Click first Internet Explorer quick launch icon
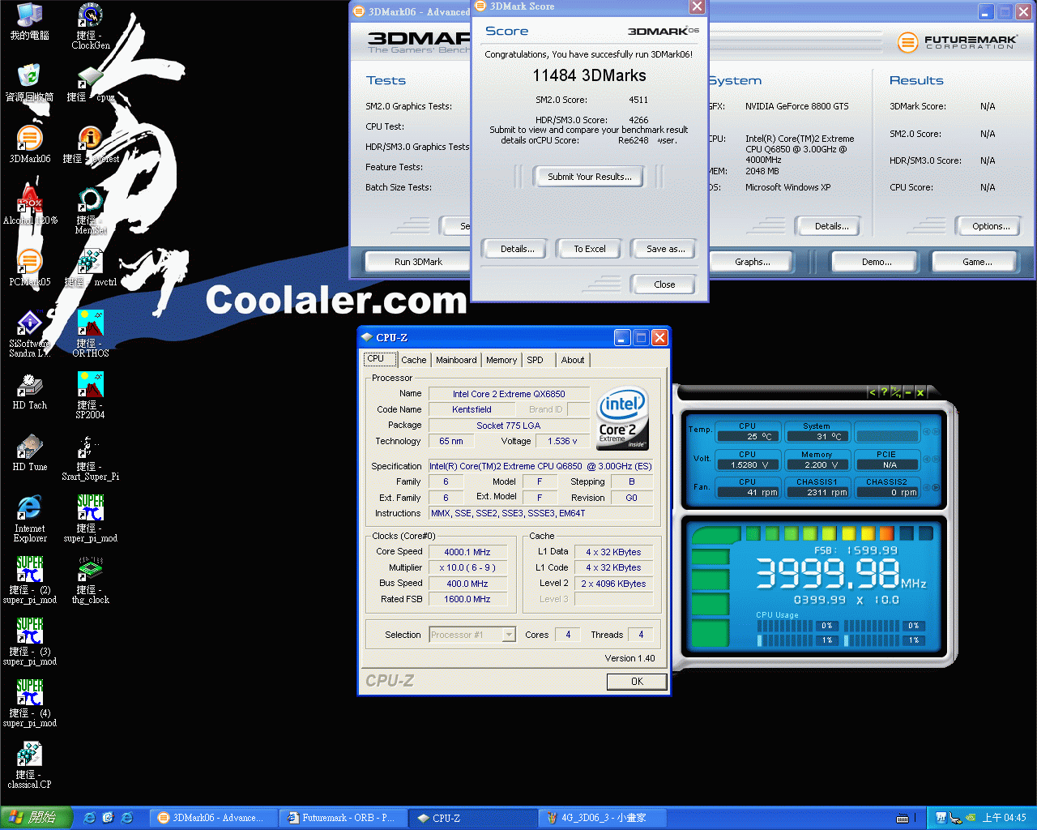The width and height of the screenshot is (1037, 830). coord(89,818)
